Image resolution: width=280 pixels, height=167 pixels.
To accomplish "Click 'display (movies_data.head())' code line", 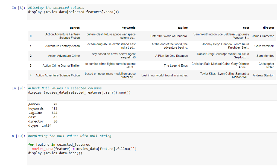I will pyautogui.click(x=55, y=153).
